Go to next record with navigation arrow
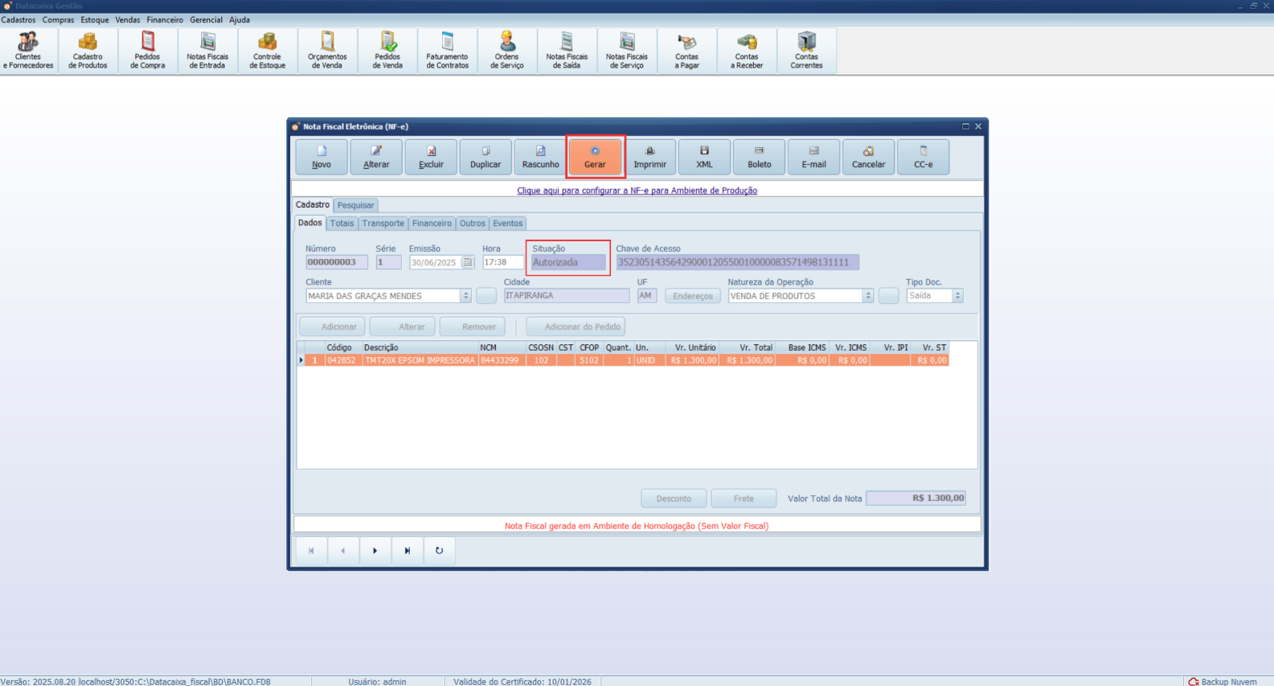The image size is (1274, 686). 375,551
